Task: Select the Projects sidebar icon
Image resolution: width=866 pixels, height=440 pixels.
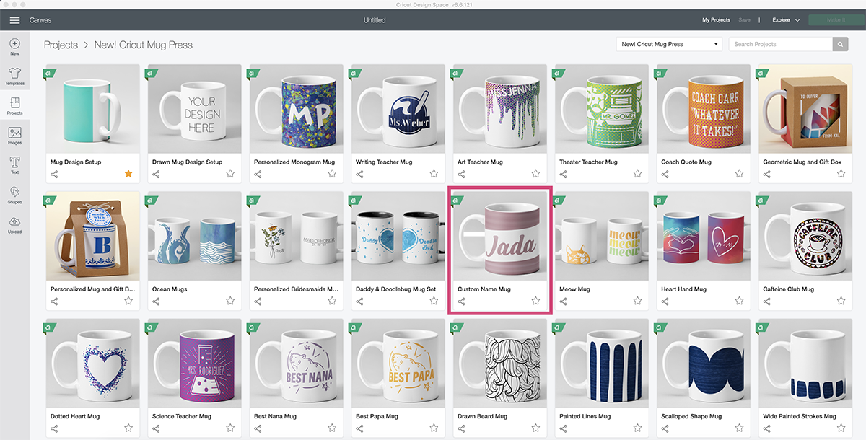Action: [x=14, y=103]
